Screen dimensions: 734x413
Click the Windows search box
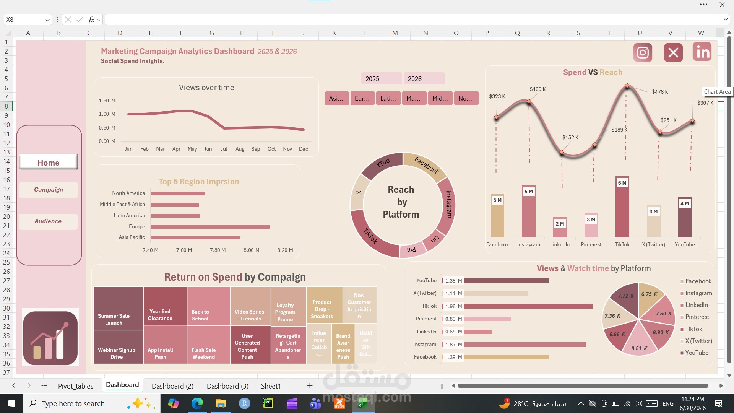coord(92,403)
